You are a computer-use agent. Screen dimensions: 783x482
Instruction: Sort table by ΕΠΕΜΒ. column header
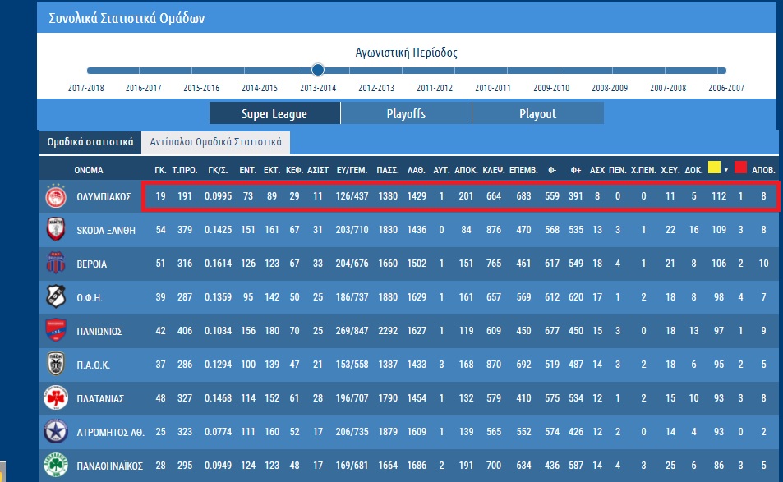524,170
